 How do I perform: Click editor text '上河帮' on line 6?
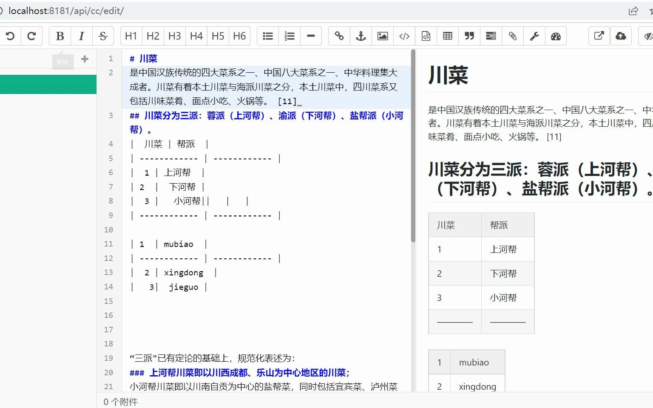pos(177,173)
